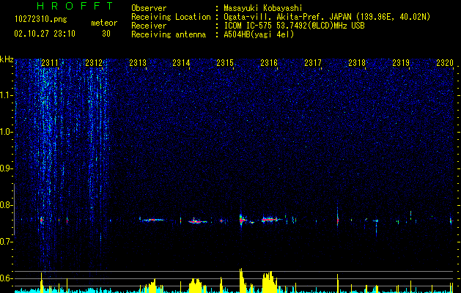Screen dimensions: 461x293
Task: Click the Receiving Location label
Action: click(171, 17)
